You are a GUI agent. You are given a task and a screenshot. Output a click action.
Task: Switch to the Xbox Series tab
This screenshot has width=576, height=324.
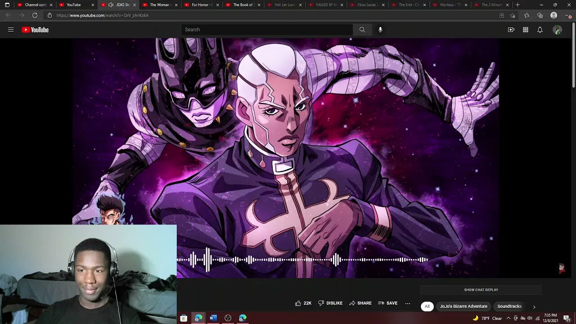(368, 5)
